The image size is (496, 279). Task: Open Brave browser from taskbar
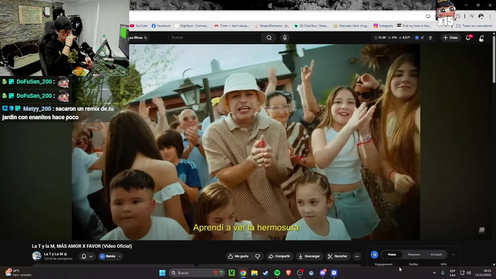click(x=288, y=273)
